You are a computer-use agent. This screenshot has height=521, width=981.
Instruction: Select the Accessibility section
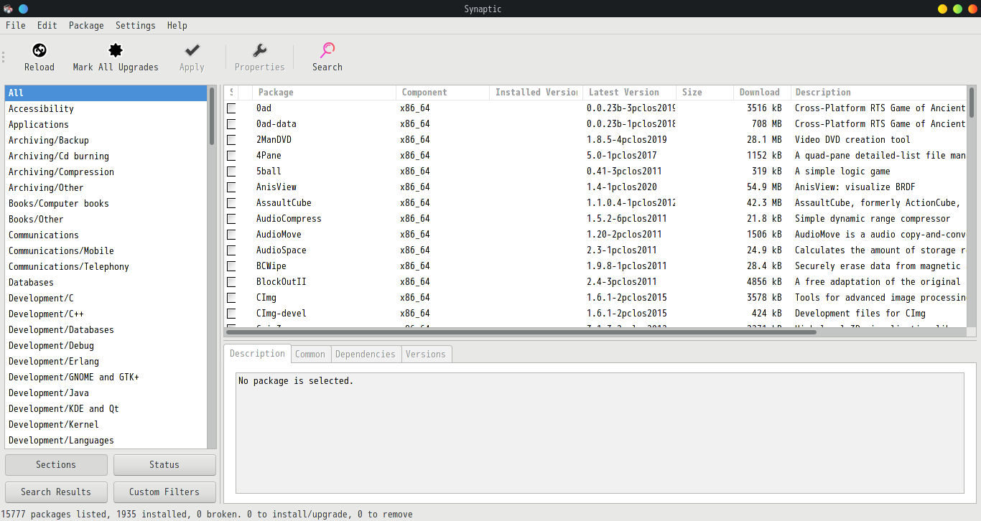106,109
